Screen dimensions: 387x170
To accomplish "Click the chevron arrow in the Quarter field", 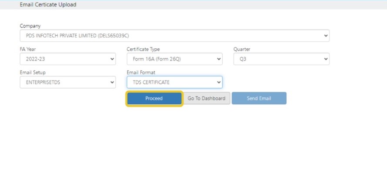I will point(326,59).
